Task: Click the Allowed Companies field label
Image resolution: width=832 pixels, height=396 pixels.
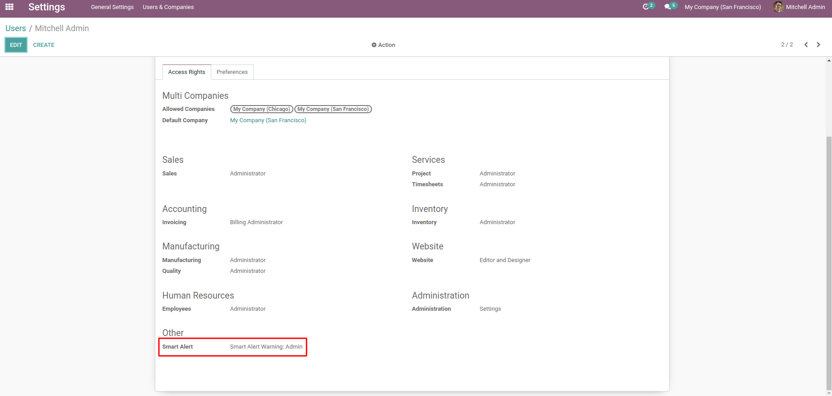Action: tap(189, 109)
